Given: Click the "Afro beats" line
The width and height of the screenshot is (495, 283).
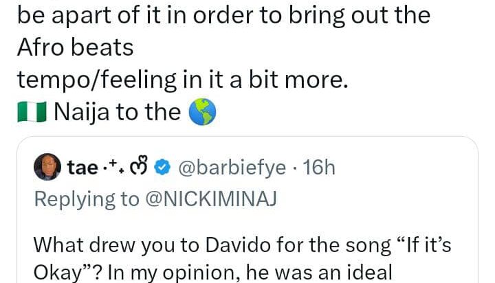Looking at the screenshot, I should 74,47.
